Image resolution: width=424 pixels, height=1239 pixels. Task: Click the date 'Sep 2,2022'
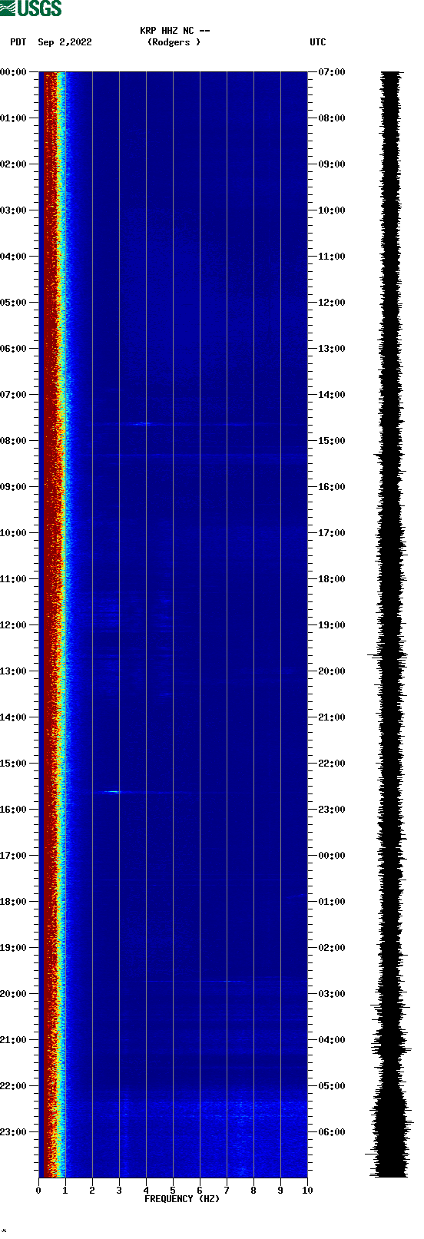click(65, 42)
